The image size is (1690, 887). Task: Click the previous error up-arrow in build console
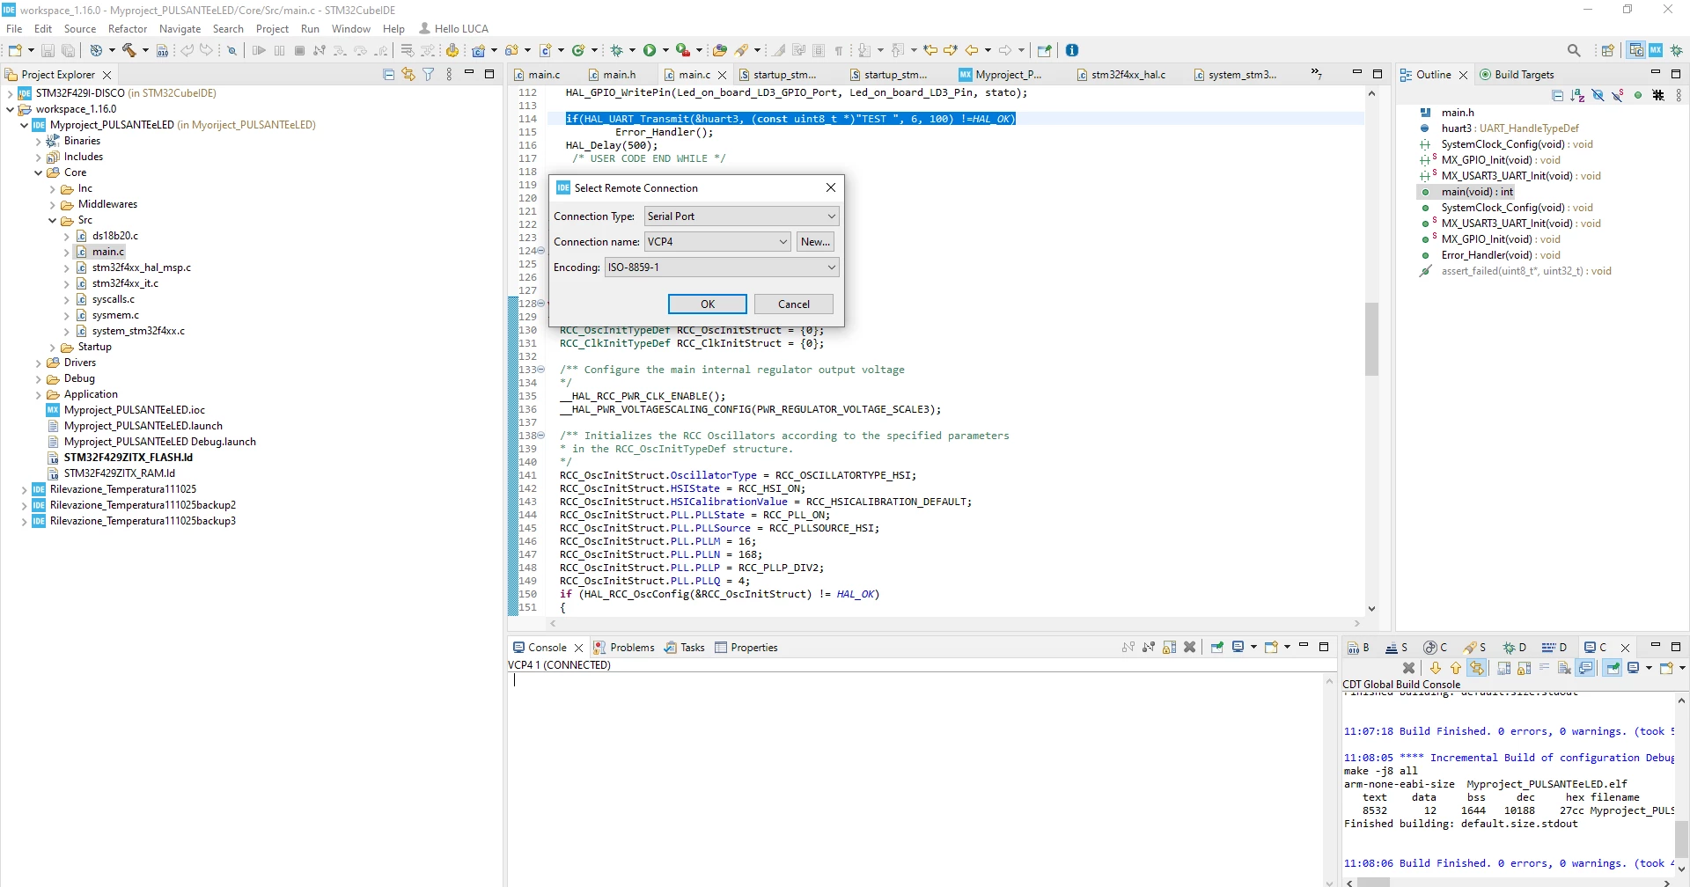pyautogui.click(x=1456, y=668)
